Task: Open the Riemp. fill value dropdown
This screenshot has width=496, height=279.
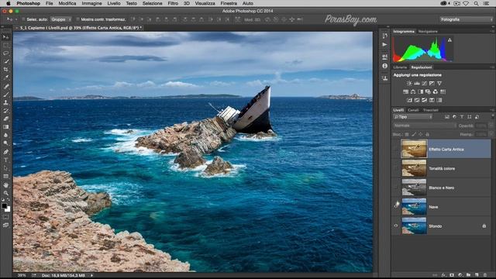Action: (x=491, y=134)
